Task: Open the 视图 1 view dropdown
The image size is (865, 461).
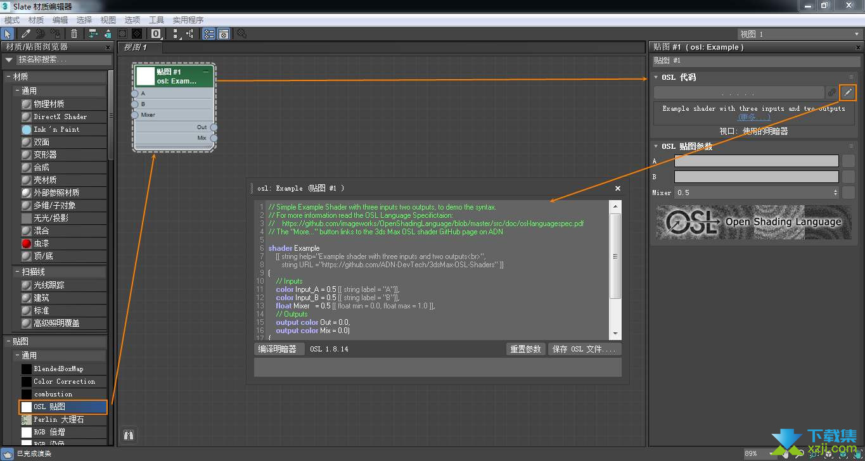Action: [799, 34]
